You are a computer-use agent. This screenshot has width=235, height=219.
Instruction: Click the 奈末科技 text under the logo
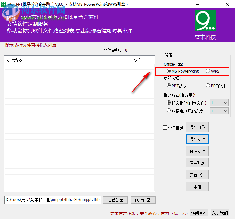205,37
